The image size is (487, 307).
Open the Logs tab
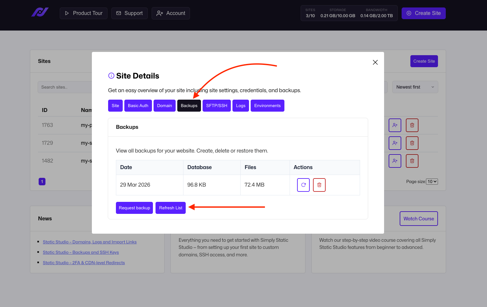(x=241, y=106)
